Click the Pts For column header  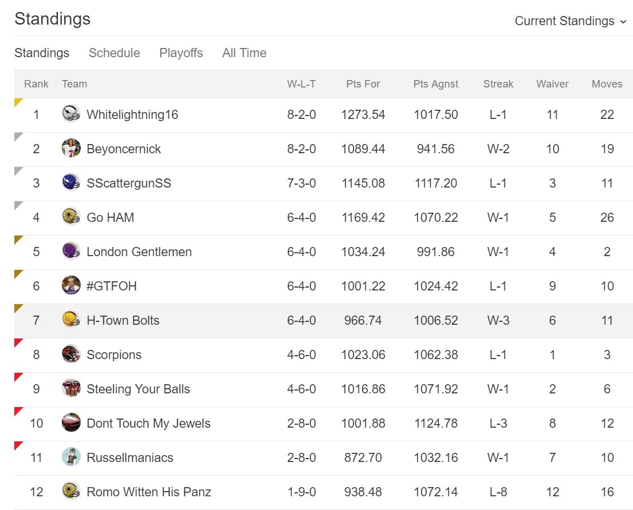[x=363, y=84]
